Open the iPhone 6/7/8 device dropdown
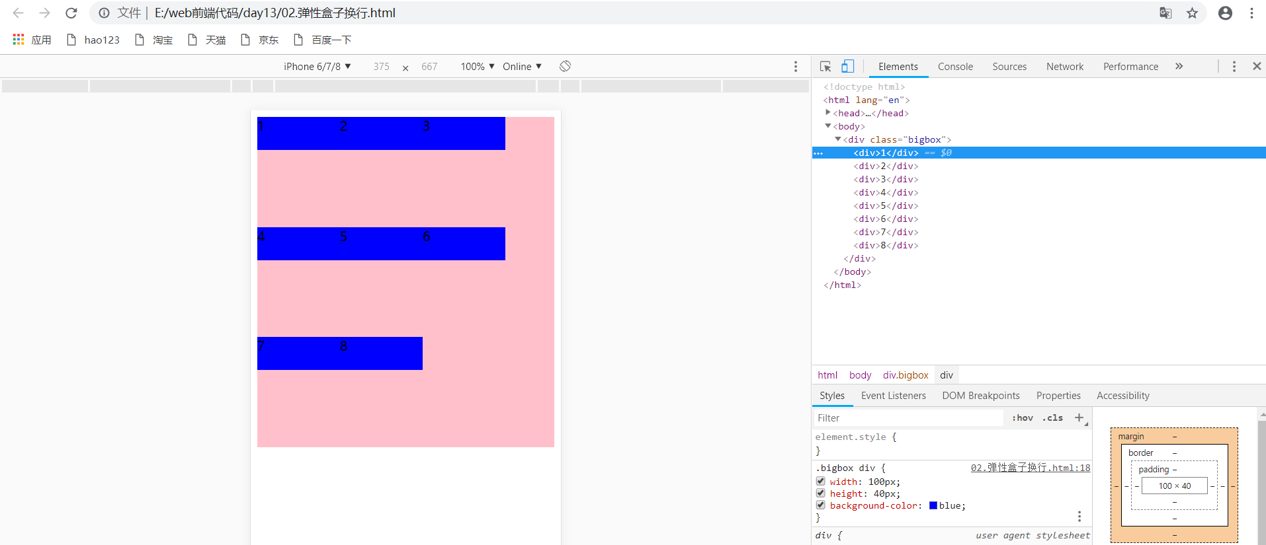Viewport: 1266px width, 545px height. pos(317,67)
